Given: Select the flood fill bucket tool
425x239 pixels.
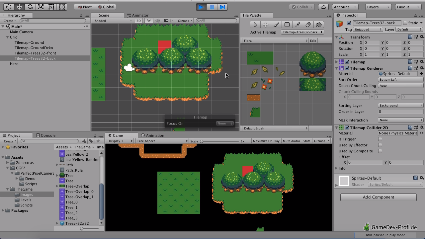Looking at the screenshot, I should point(319,25).
